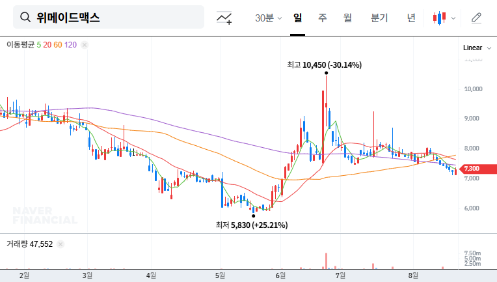Click the red 20 moving average period
The image size is (497, 282).
(x=47, y=45)
